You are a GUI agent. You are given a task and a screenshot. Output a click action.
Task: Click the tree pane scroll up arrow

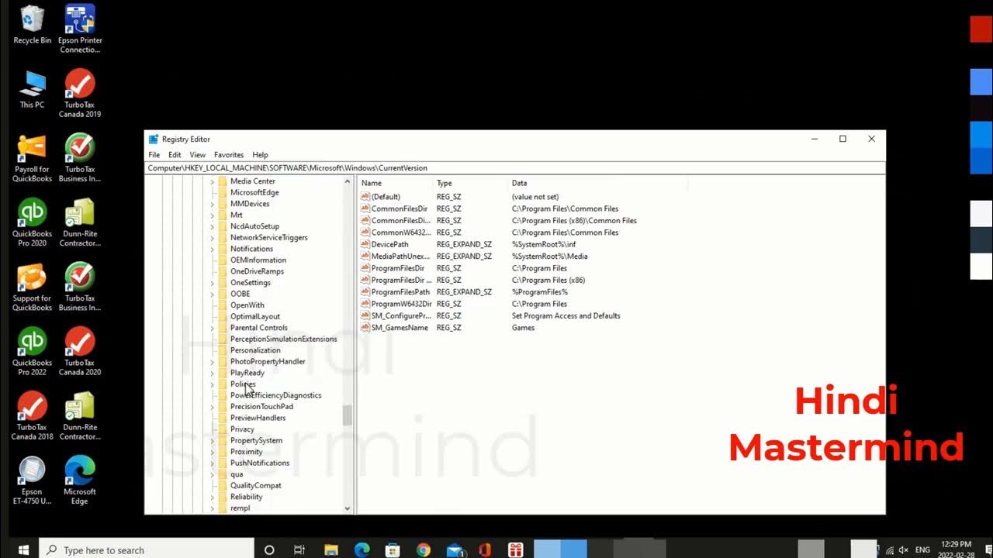click(348, 181)
